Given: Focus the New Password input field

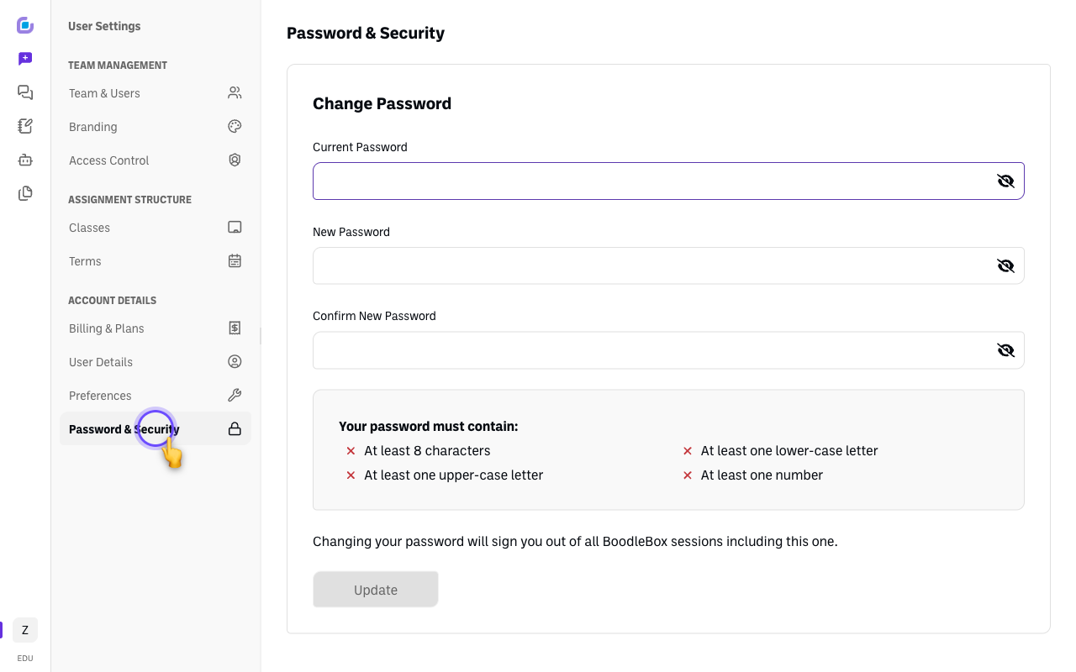Looking at the screenshot, I should click(668, 265).
